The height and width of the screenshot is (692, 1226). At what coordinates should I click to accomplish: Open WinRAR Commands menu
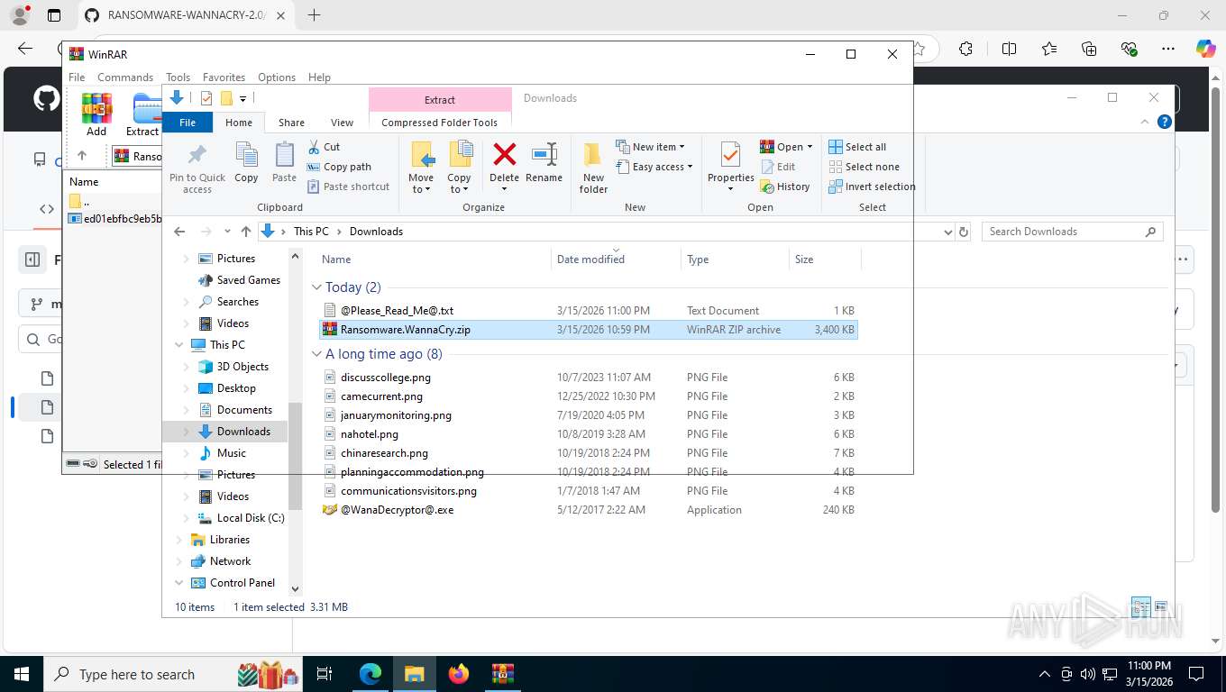tap(125, 77)
